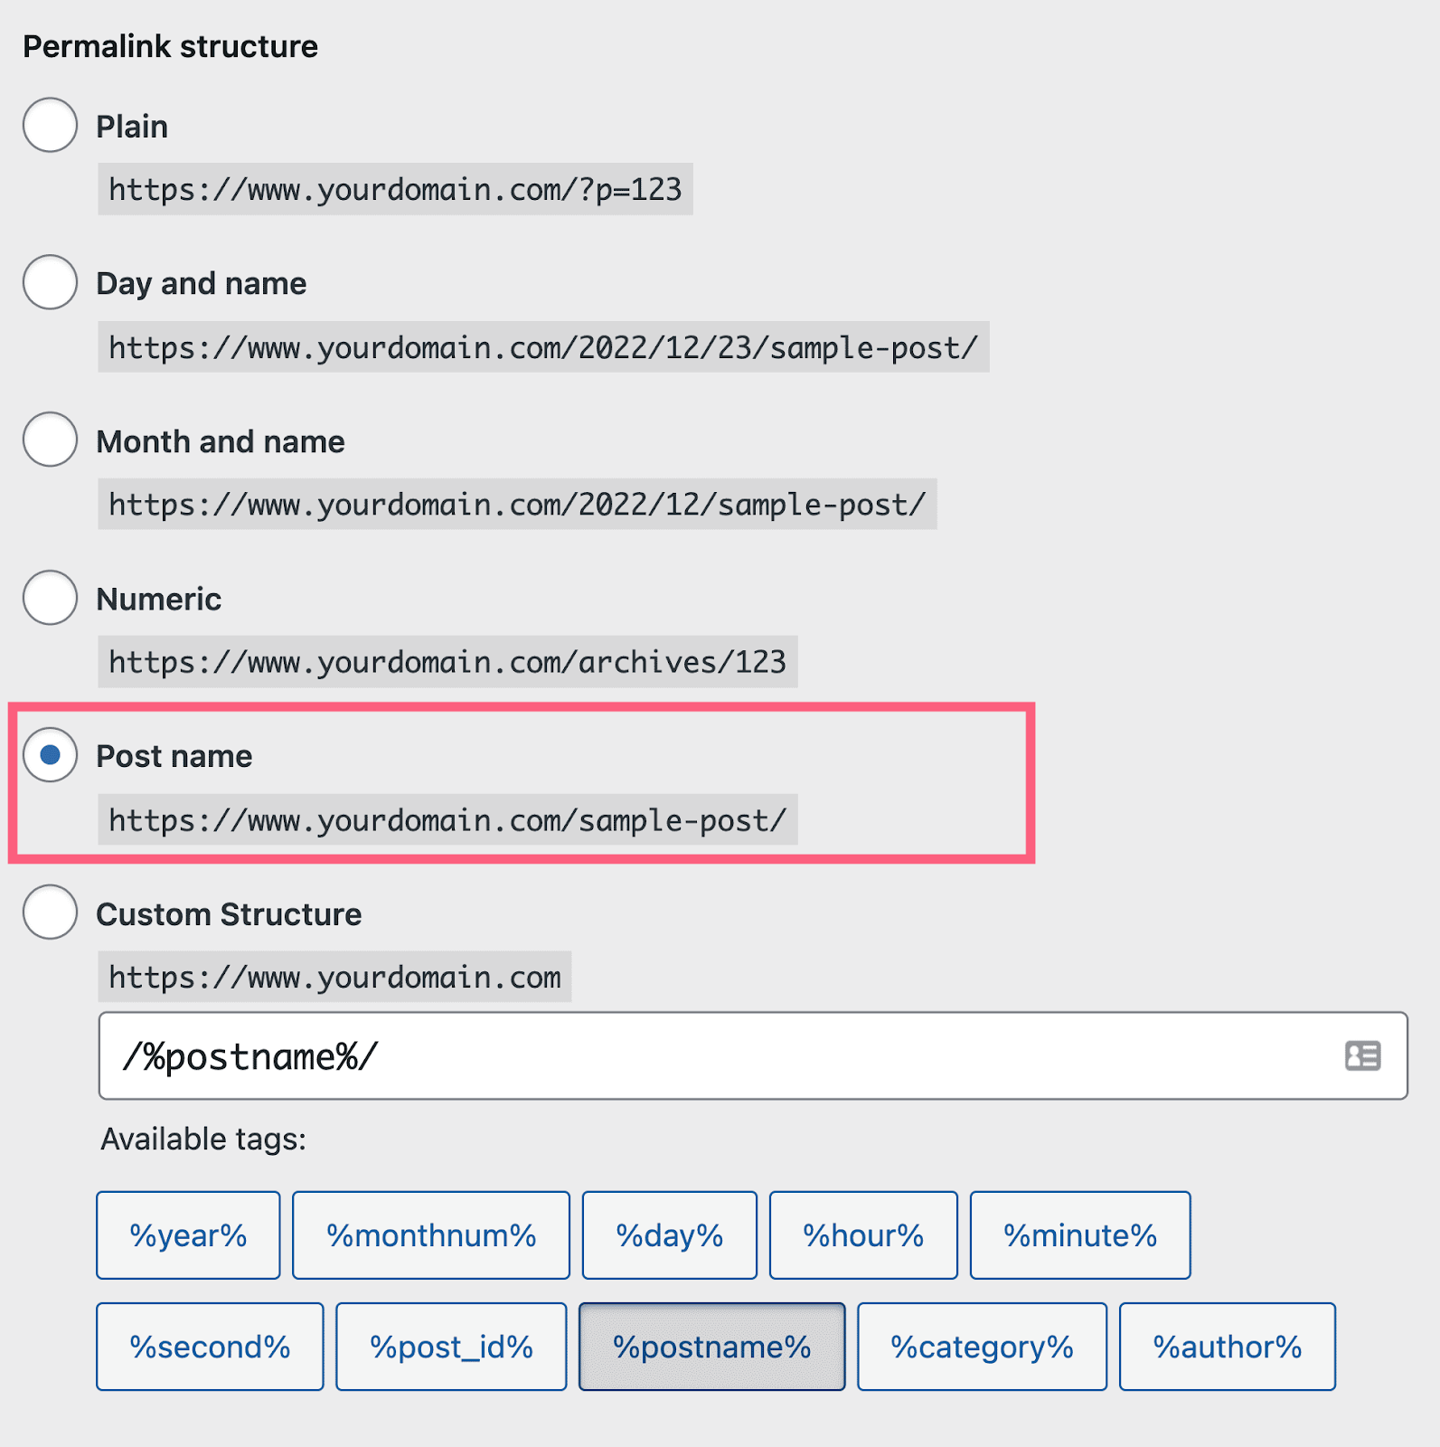The image size is (1440, 1447).
Task: Toggle the active %postname% tag
Action: 711,1347
